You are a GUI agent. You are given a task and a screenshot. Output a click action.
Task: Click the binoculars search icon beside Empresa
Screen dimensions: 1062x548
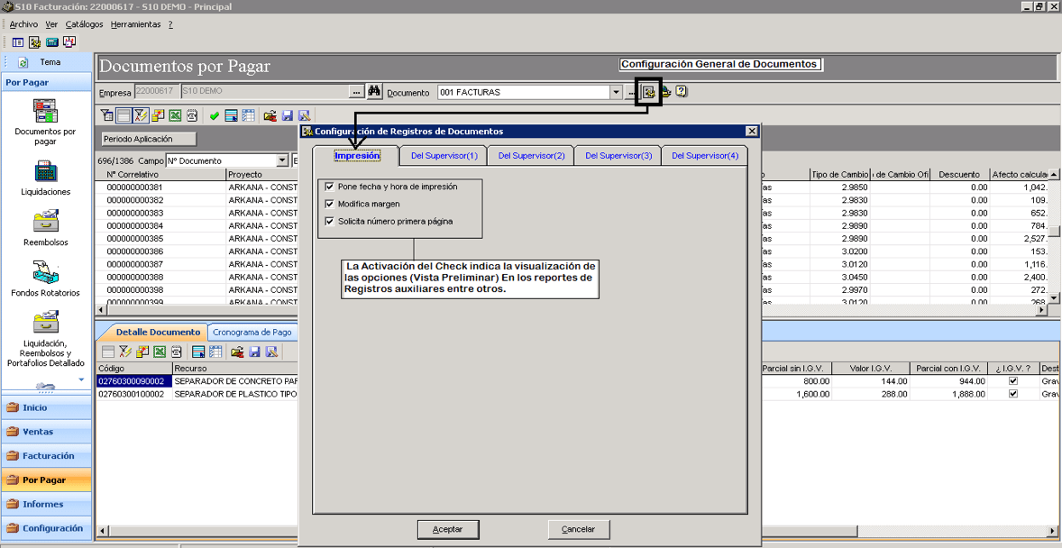tap(374, 91)
